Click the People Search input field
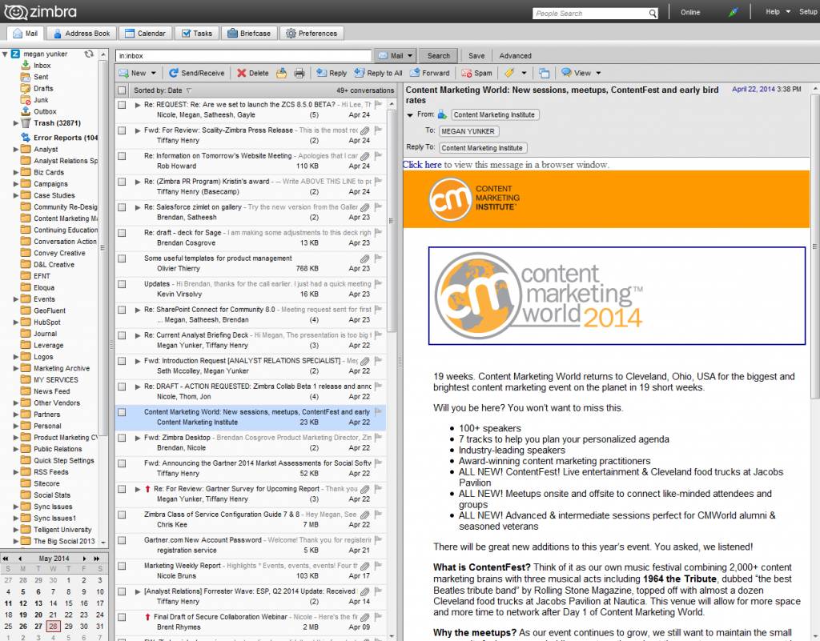 click(590, 14)
